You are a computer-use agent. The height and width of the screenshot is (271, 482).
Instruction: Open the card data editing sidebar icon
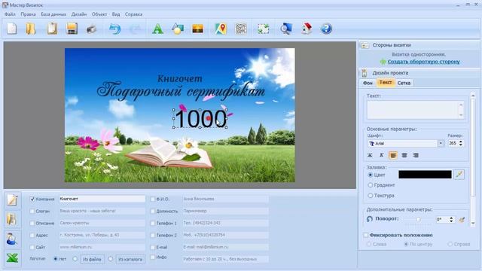(12, 200)
